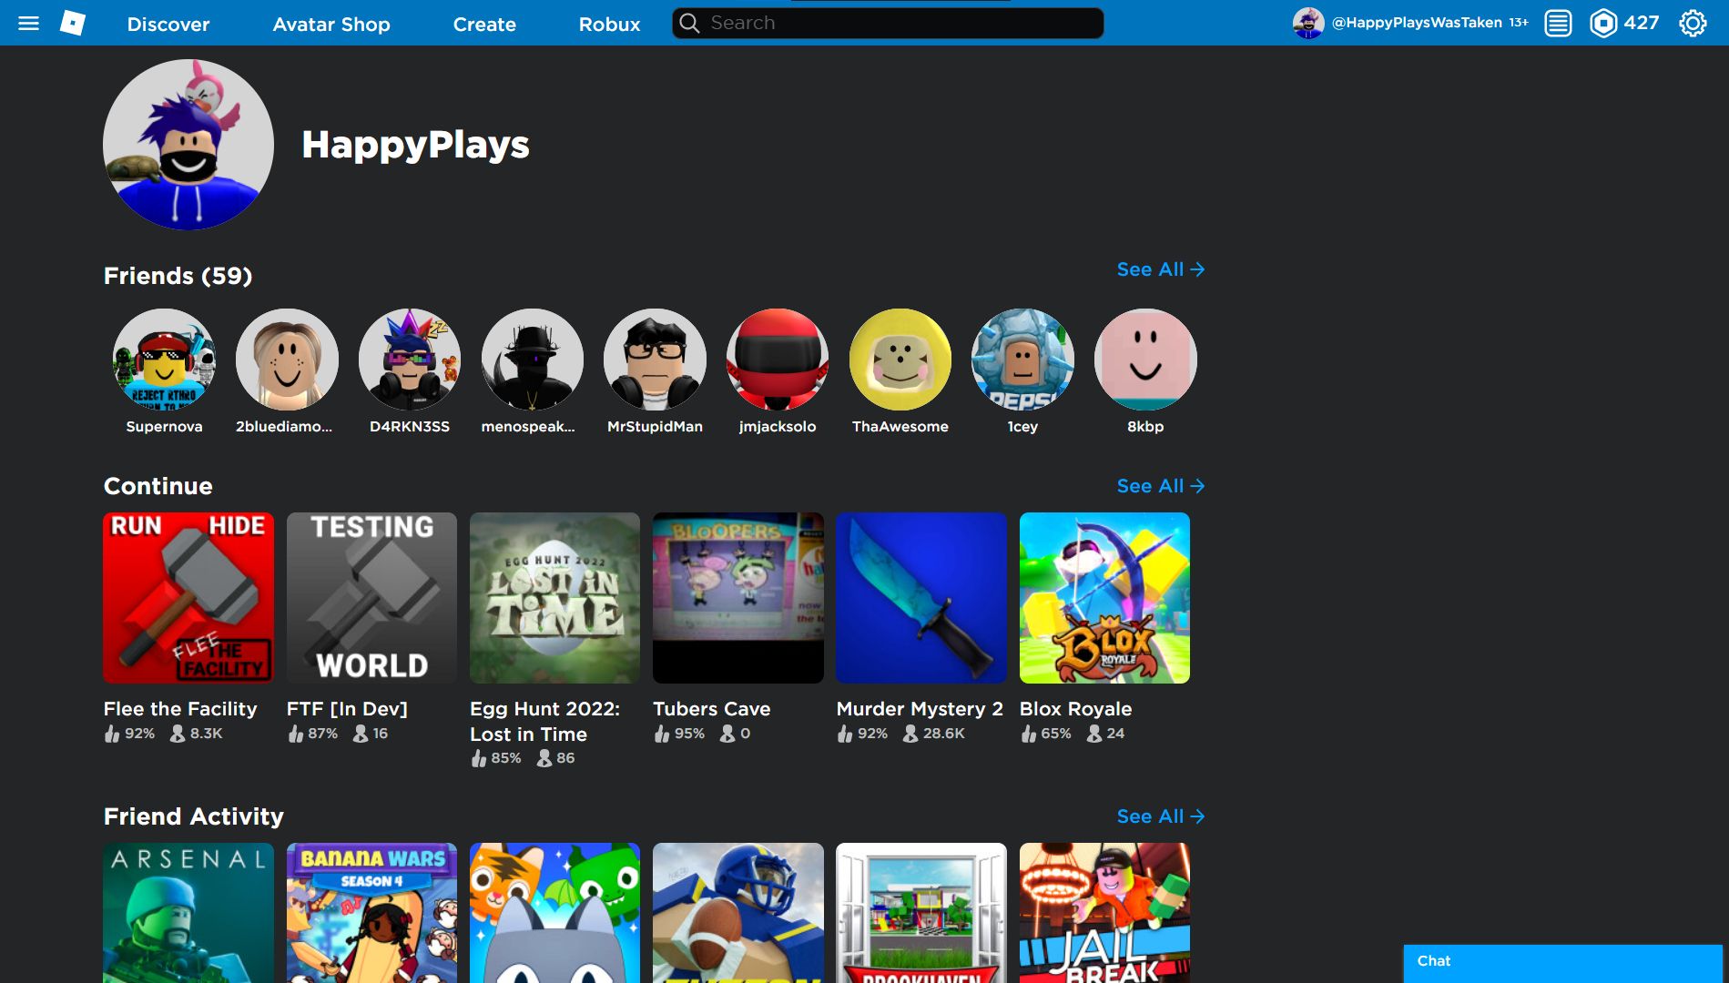Open the Arsenal game thumbnail

pyautogui.click(x=188, y=913)
